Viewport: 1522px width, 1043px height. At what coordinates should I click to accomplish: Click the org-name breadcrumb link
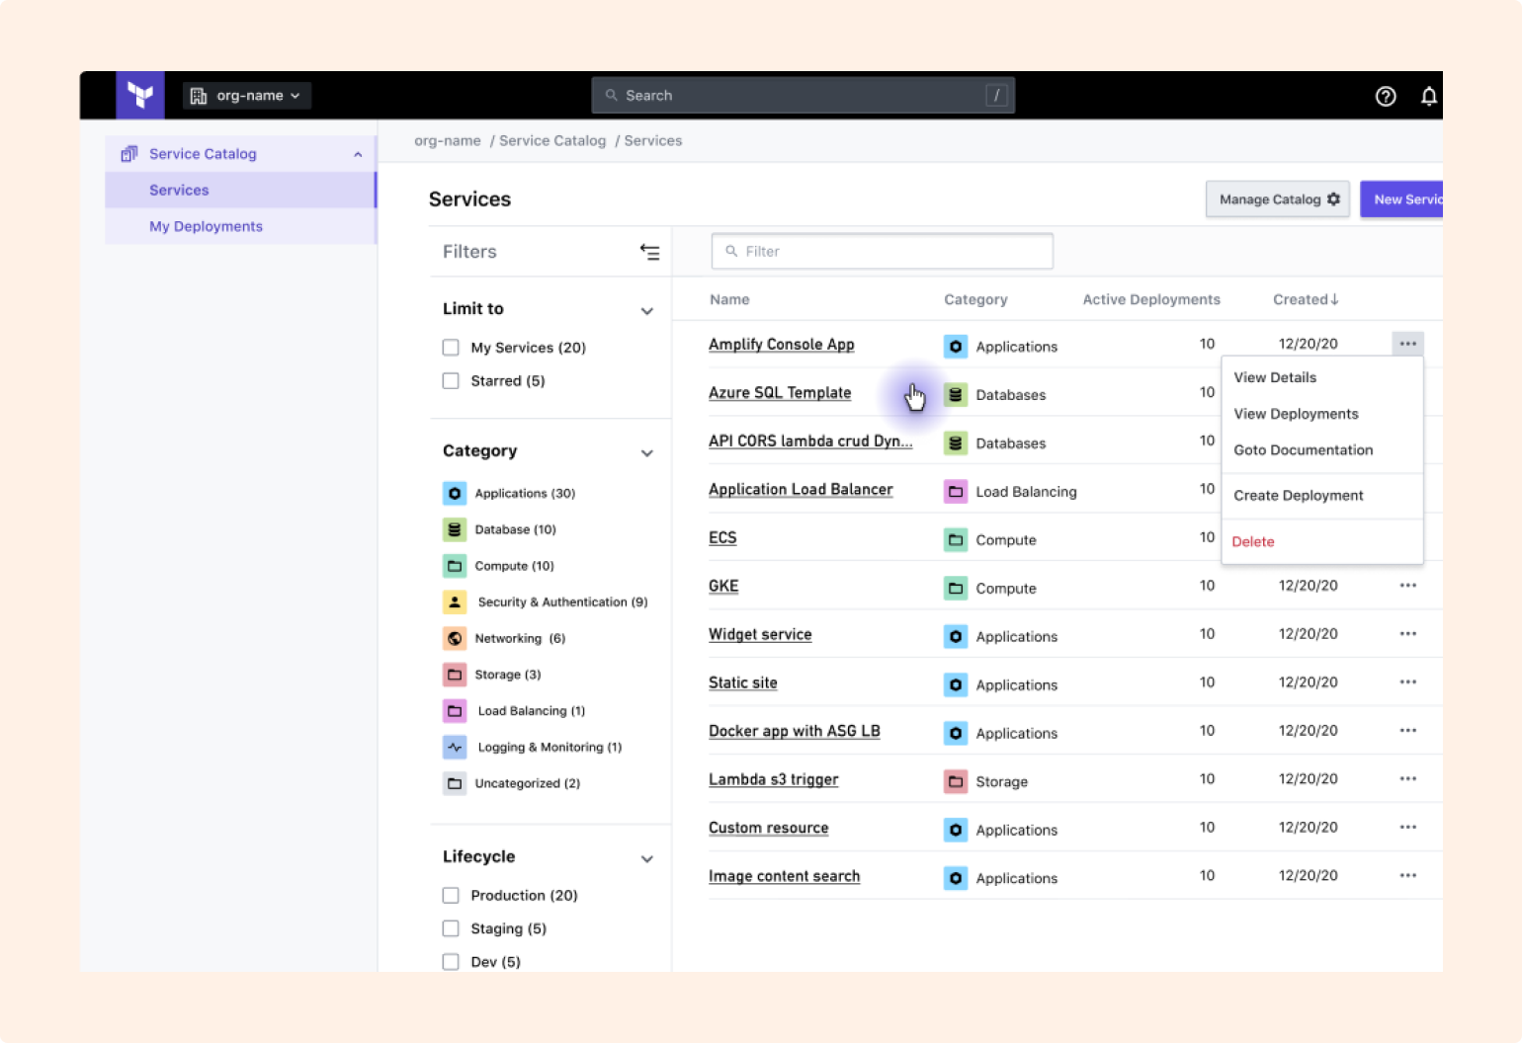pos(448,141)
